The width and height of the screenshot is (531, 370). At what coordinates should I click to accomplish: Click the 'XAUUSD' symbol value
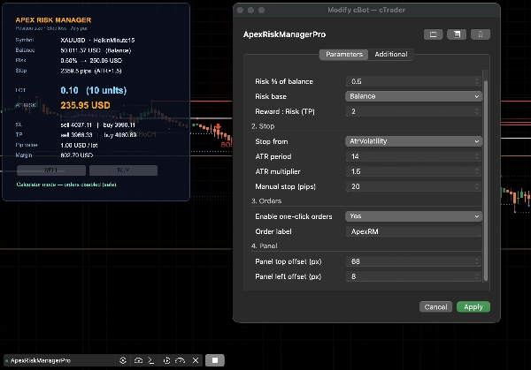[x=73, y=41]
